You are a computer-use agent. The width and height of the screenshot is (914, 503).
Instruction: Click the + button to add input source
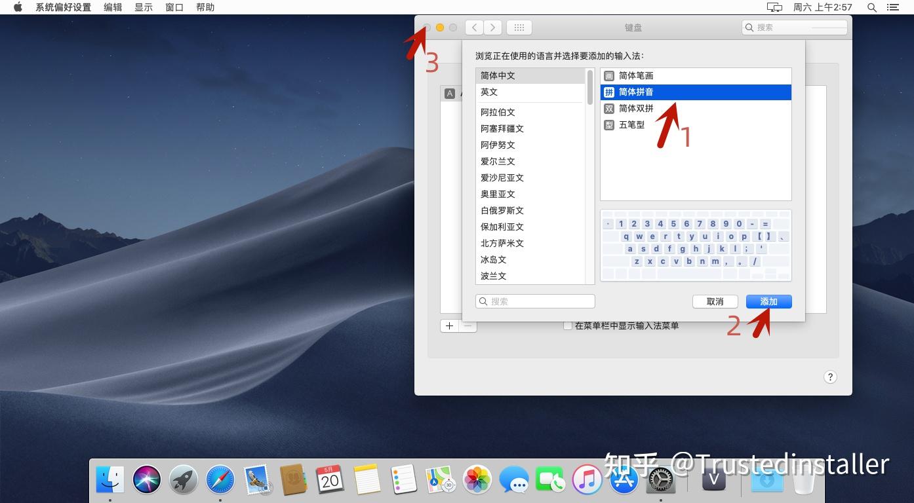click(448, 326)
